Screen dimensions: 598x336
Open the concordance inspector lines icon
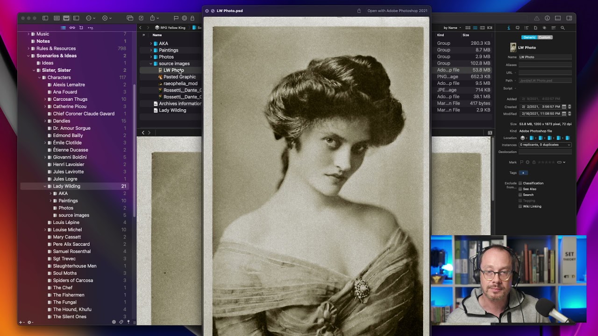554,28
